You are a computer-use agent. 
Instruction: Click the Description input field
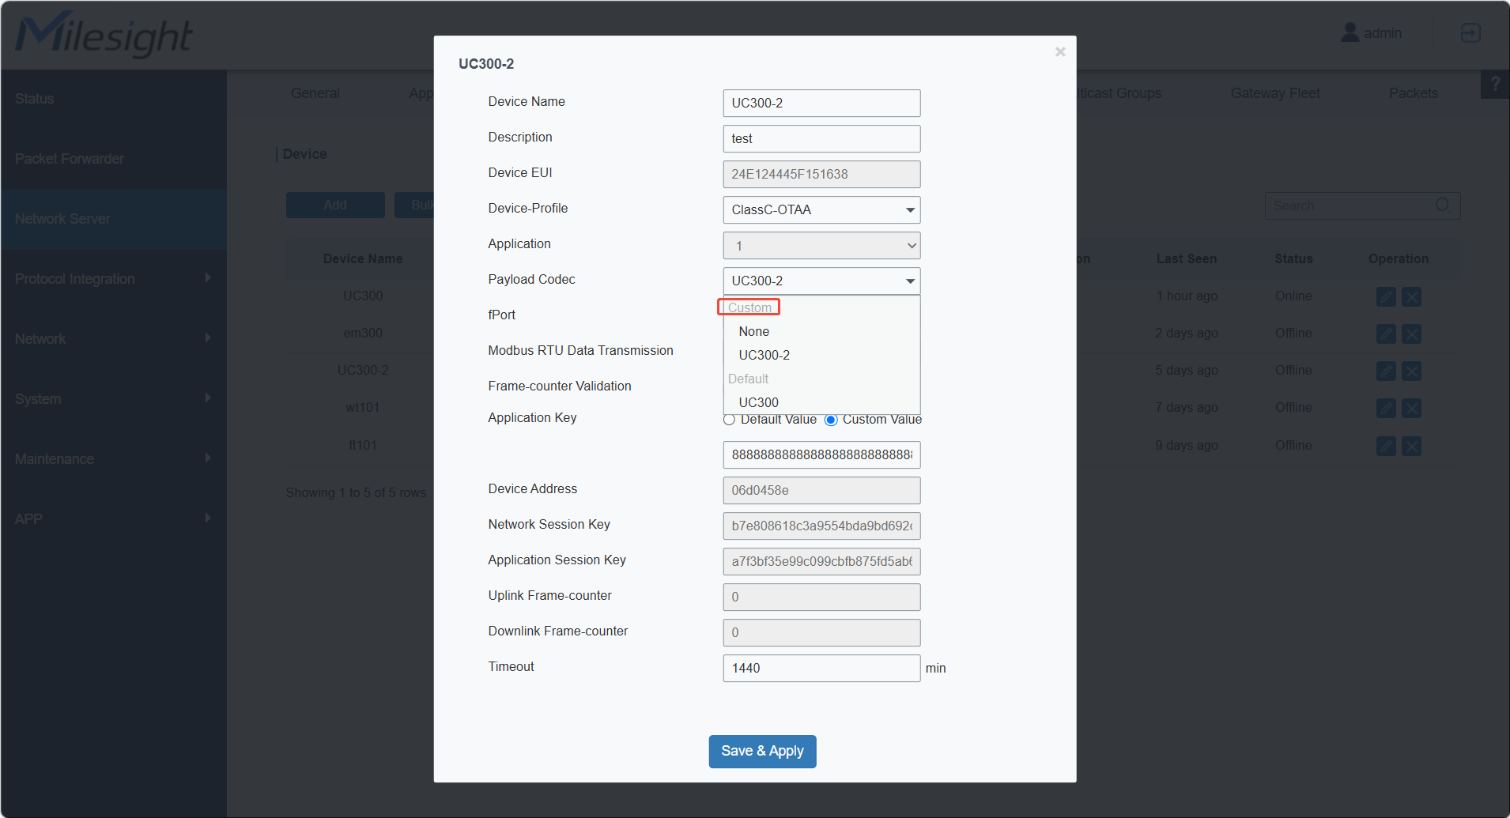821,138
